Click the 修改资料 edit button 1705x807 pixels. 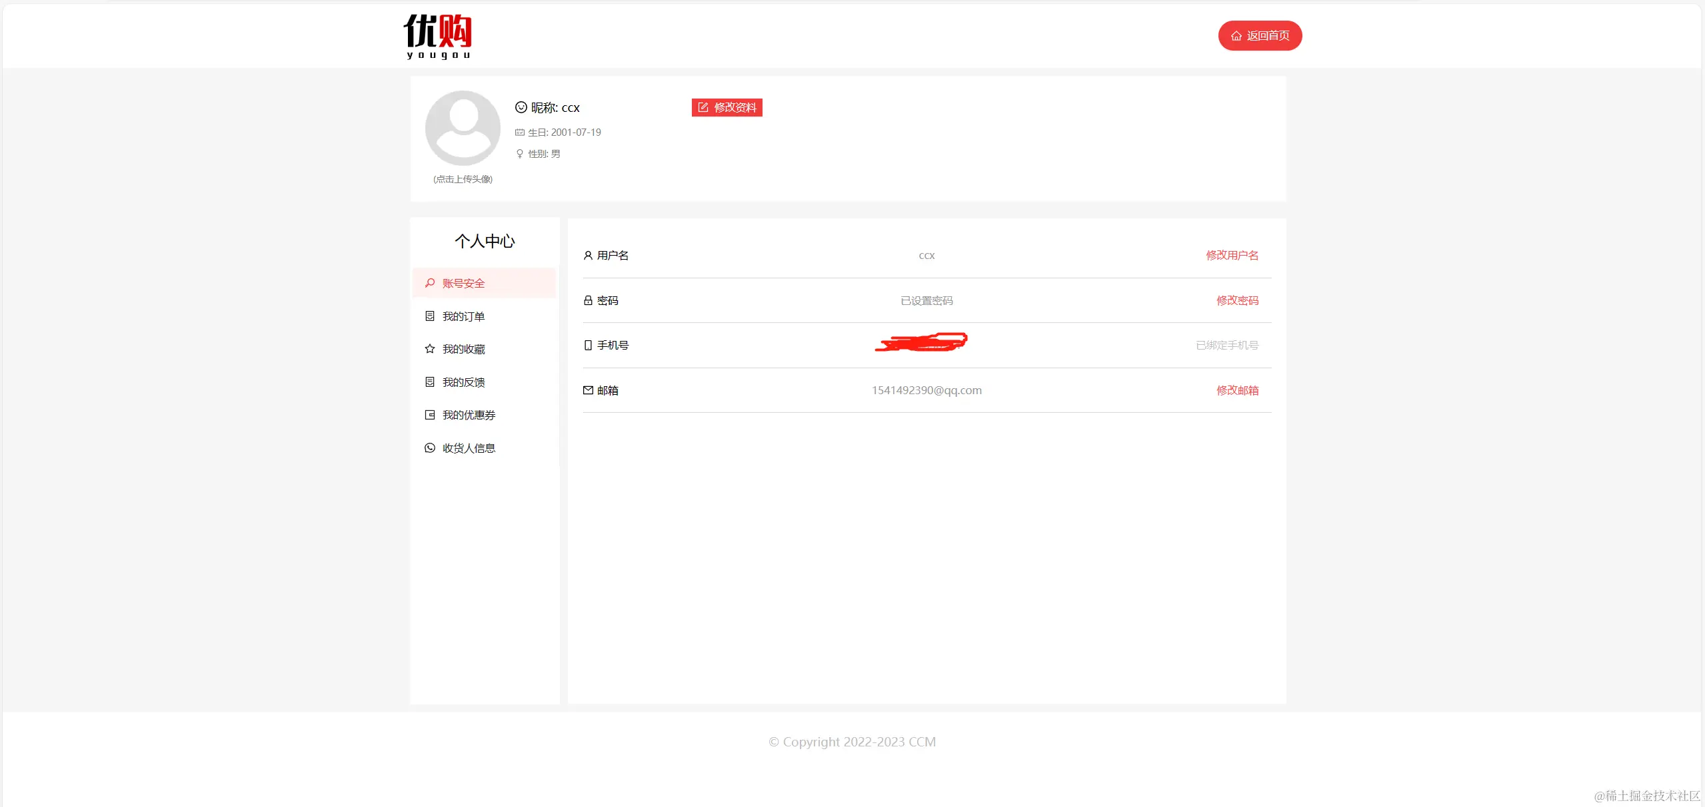click(x=727, y=107)
